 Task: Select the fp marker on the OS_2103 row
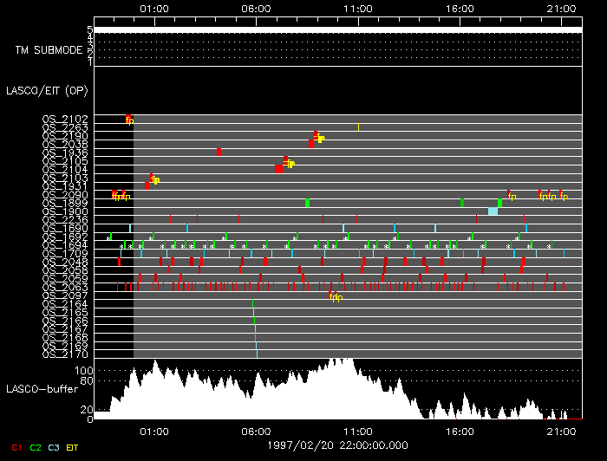[155, 180]
